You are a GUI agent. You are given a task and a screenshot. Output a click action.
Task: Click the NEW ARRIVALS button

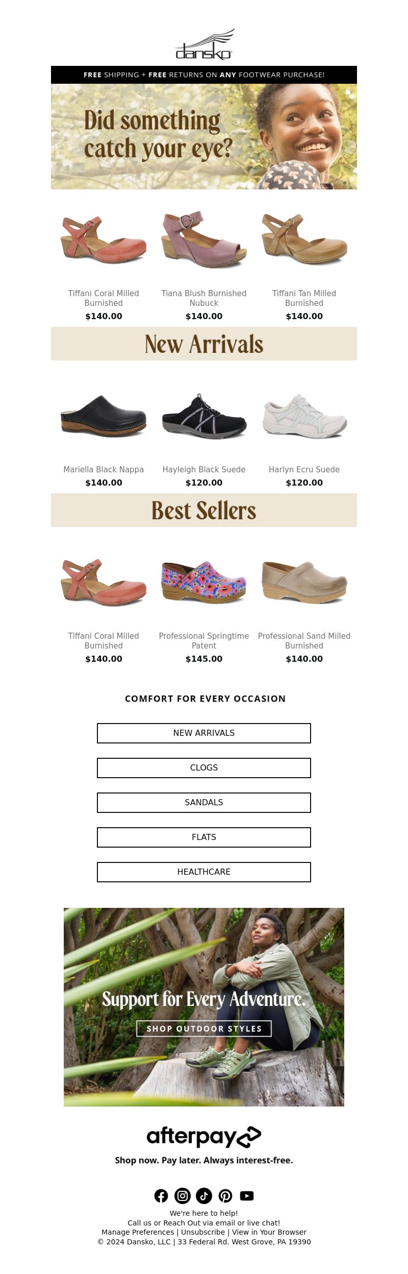204,733
